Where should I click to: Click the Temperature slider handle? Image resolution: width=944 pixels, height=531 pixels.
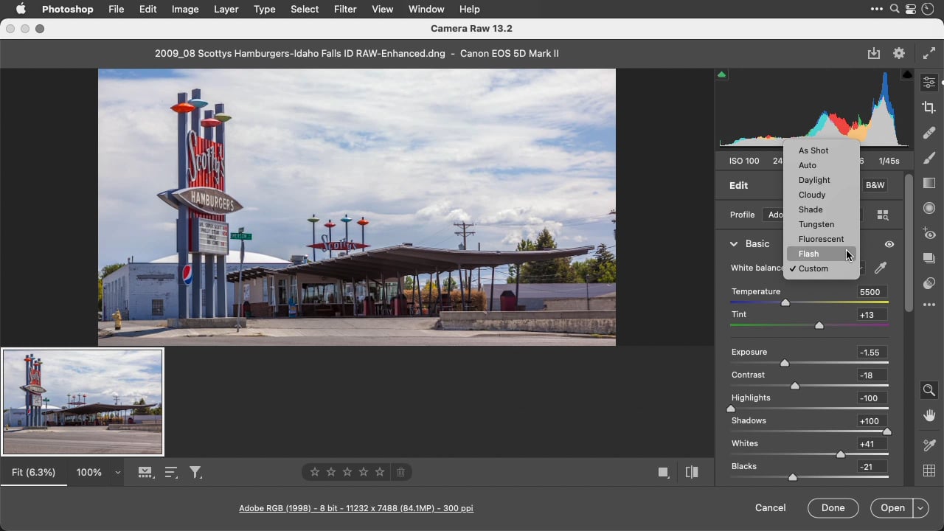pyautogui.click(x=785, y=302)
